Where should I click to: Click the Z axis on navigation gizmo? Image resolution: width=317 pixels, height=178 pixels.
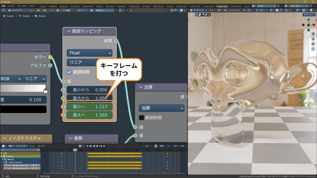tap(309, 20)
